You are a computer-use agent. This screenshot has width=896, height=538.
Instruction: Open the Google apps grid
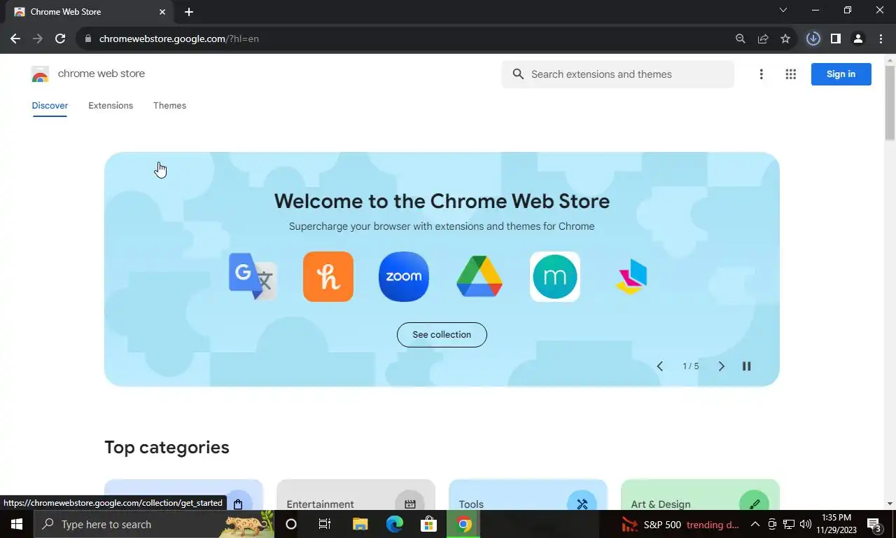coord(791,74)
